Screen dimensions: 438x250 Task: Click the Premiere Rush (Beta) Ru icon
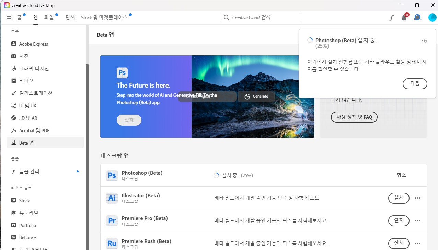[112, 243]
